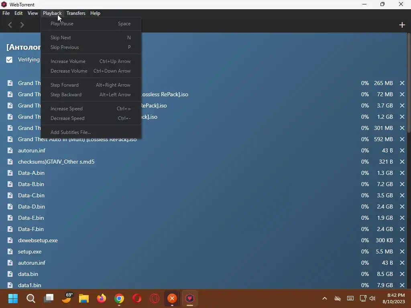
Task: Launch File Explorer from the taskbar
Action: pos(84,298)
